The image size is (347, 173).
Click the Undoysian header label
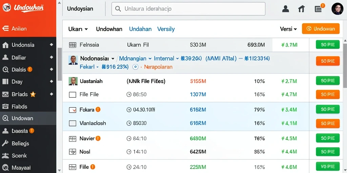(80, 9)
